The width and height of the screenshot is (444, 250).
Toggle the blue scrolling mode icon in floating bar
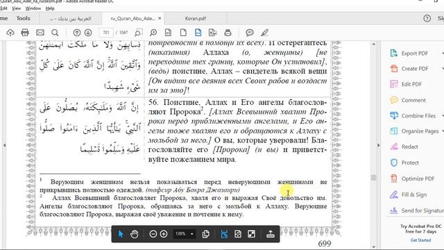(224, 234)
